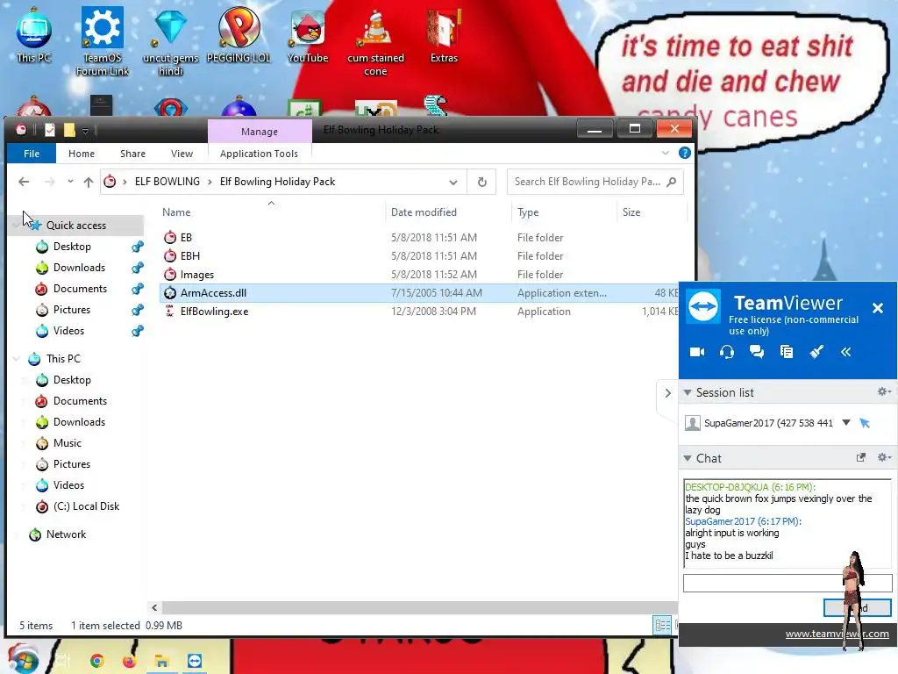
Task: Expand the TeamViewer side panel arrow
Action: pyautogui.click(x=667, y=393)
